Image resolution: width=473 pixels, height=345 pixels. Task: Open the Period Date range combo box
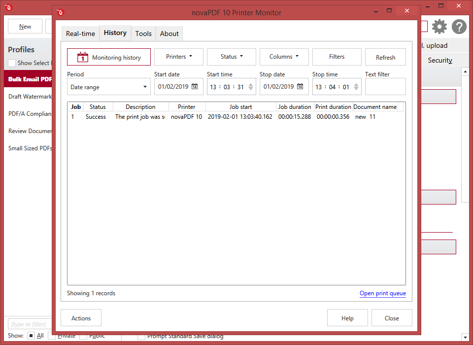(x=108, y=87)
